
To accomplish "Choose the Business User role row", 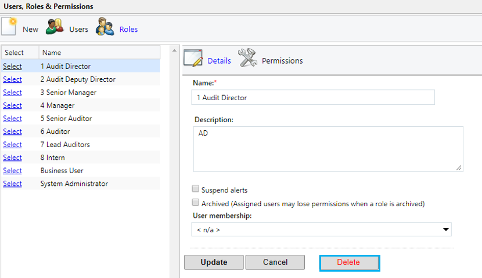I will click(x=62, y=171).
